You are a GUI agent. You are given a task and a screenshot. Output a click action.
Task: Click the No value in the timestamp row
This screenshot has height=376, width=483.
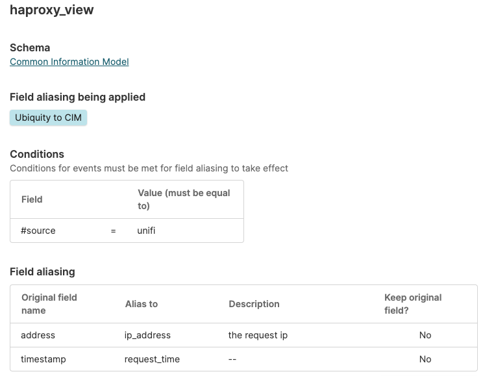click(425, 359)
